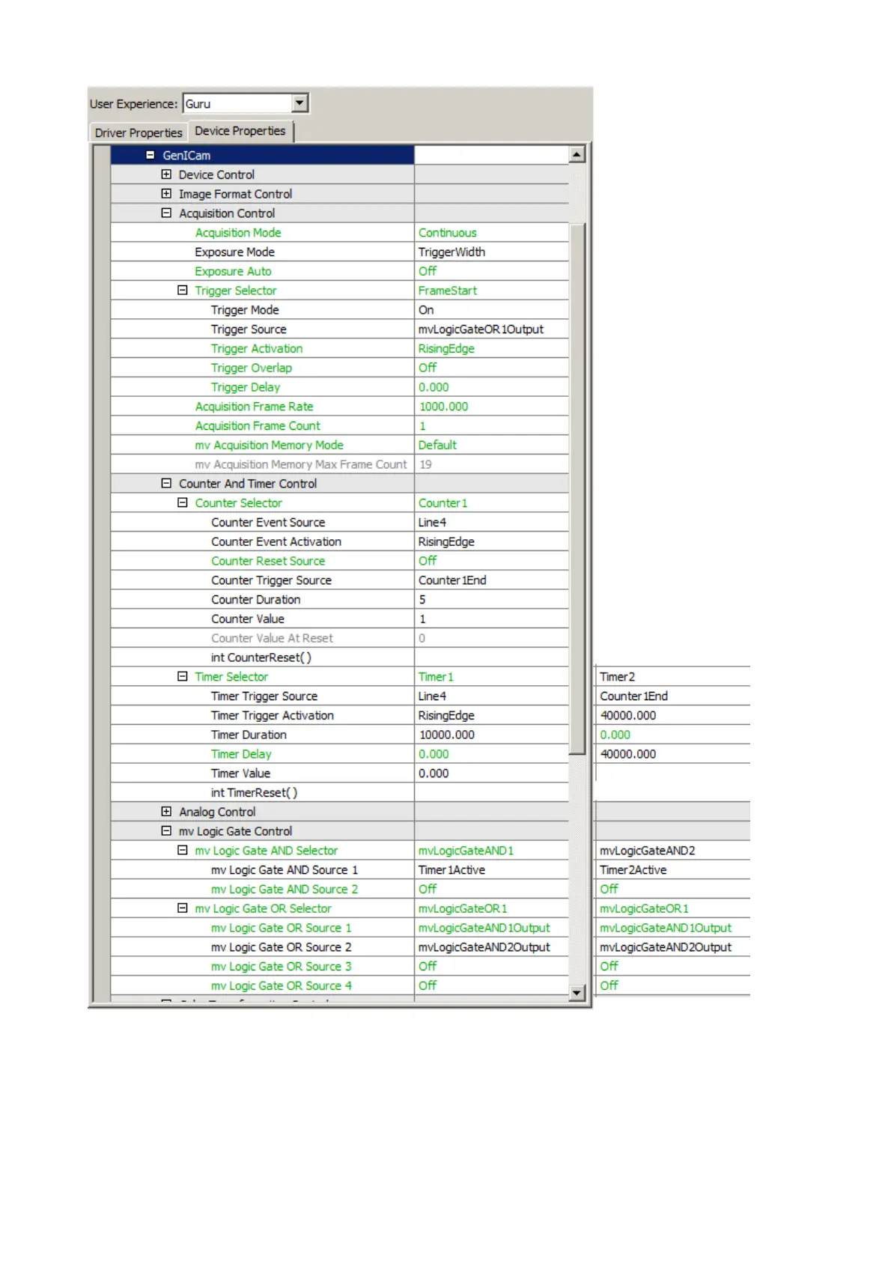Click the Counter1End trigger source value

452,580
